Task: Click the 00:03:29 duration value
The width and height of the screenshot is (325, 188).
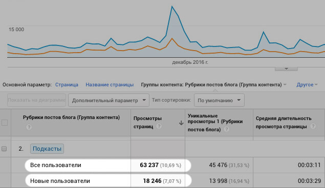Action: pos(309,181)
